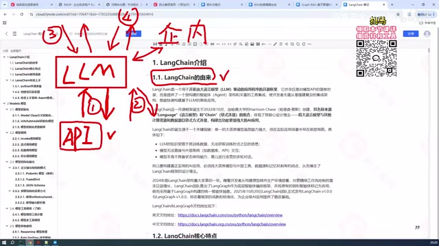The height and width of the screenshot is (246, 439).
Task: Switch to Chrome in the taskbar
Action: (x=29, y=243)
